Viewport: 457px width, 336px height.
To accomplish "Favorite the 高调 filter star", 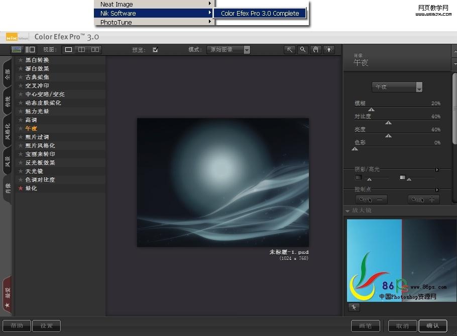I will pyautogui.click(x=21, y=120).
